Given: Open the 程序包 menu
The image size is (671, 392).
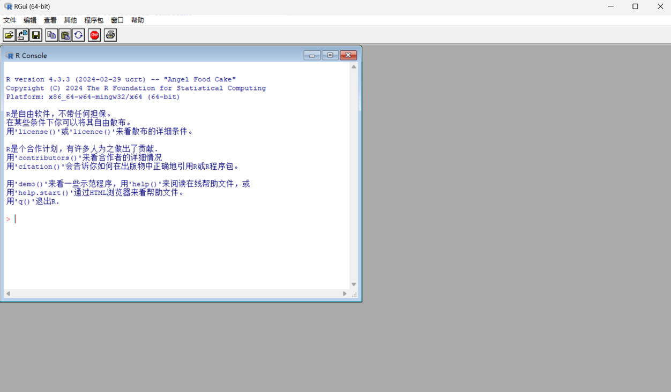Looking at the screenshot, I should pyautogui.click(x=94, y=20).
